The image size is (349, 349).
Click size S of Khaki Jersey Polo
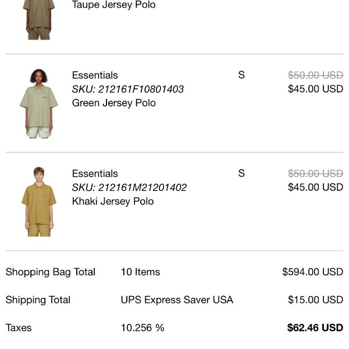(x=241, y=173)
